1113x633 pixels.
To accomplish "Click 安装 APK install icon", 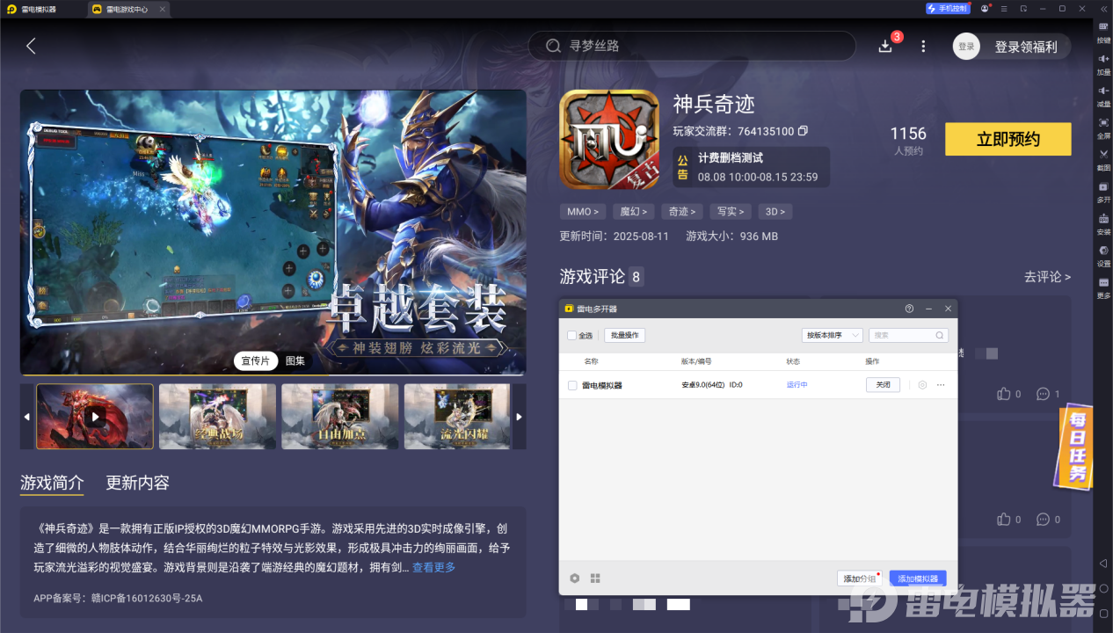I will (x=1103, y=223).
